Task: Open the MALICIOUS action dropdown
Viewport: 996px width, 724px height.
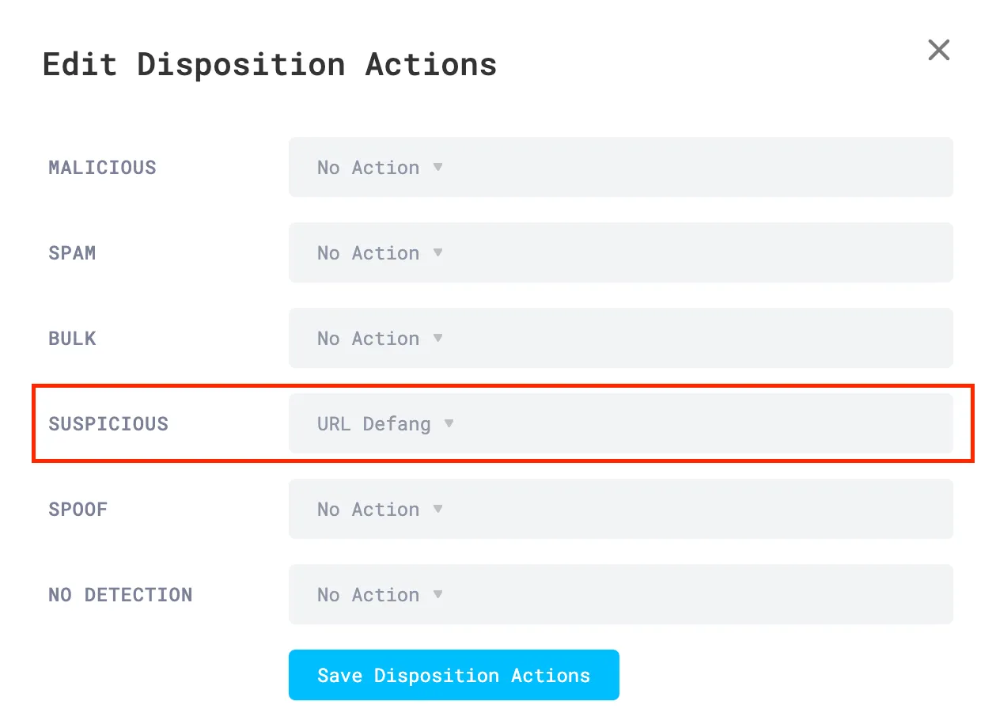Action: coord(621,167)
